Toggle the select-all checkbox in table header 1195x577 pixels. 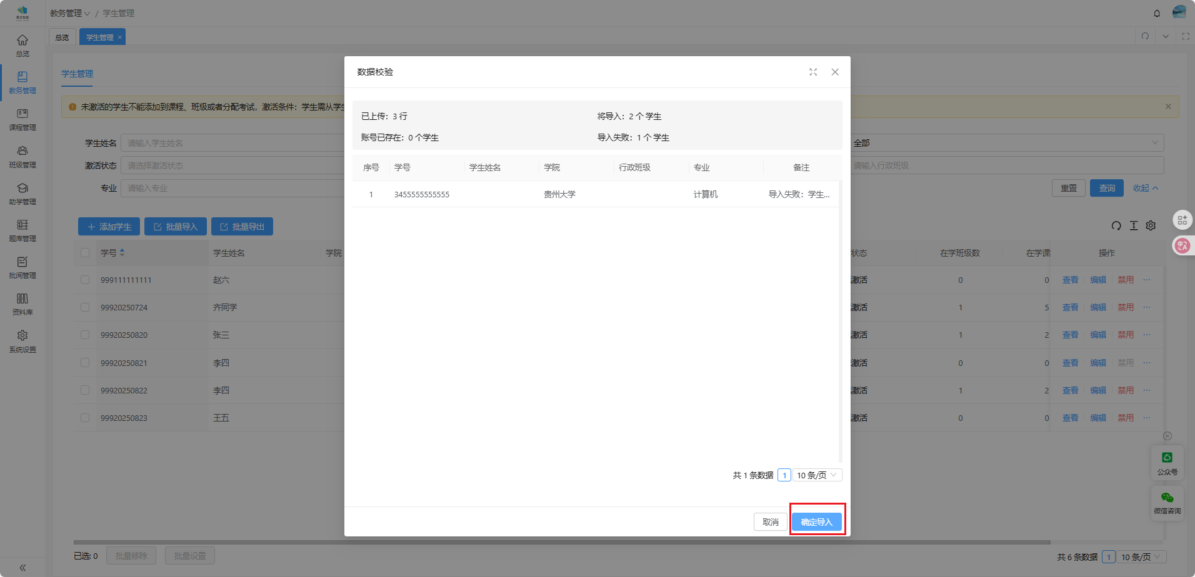click(x=85, y=253)
